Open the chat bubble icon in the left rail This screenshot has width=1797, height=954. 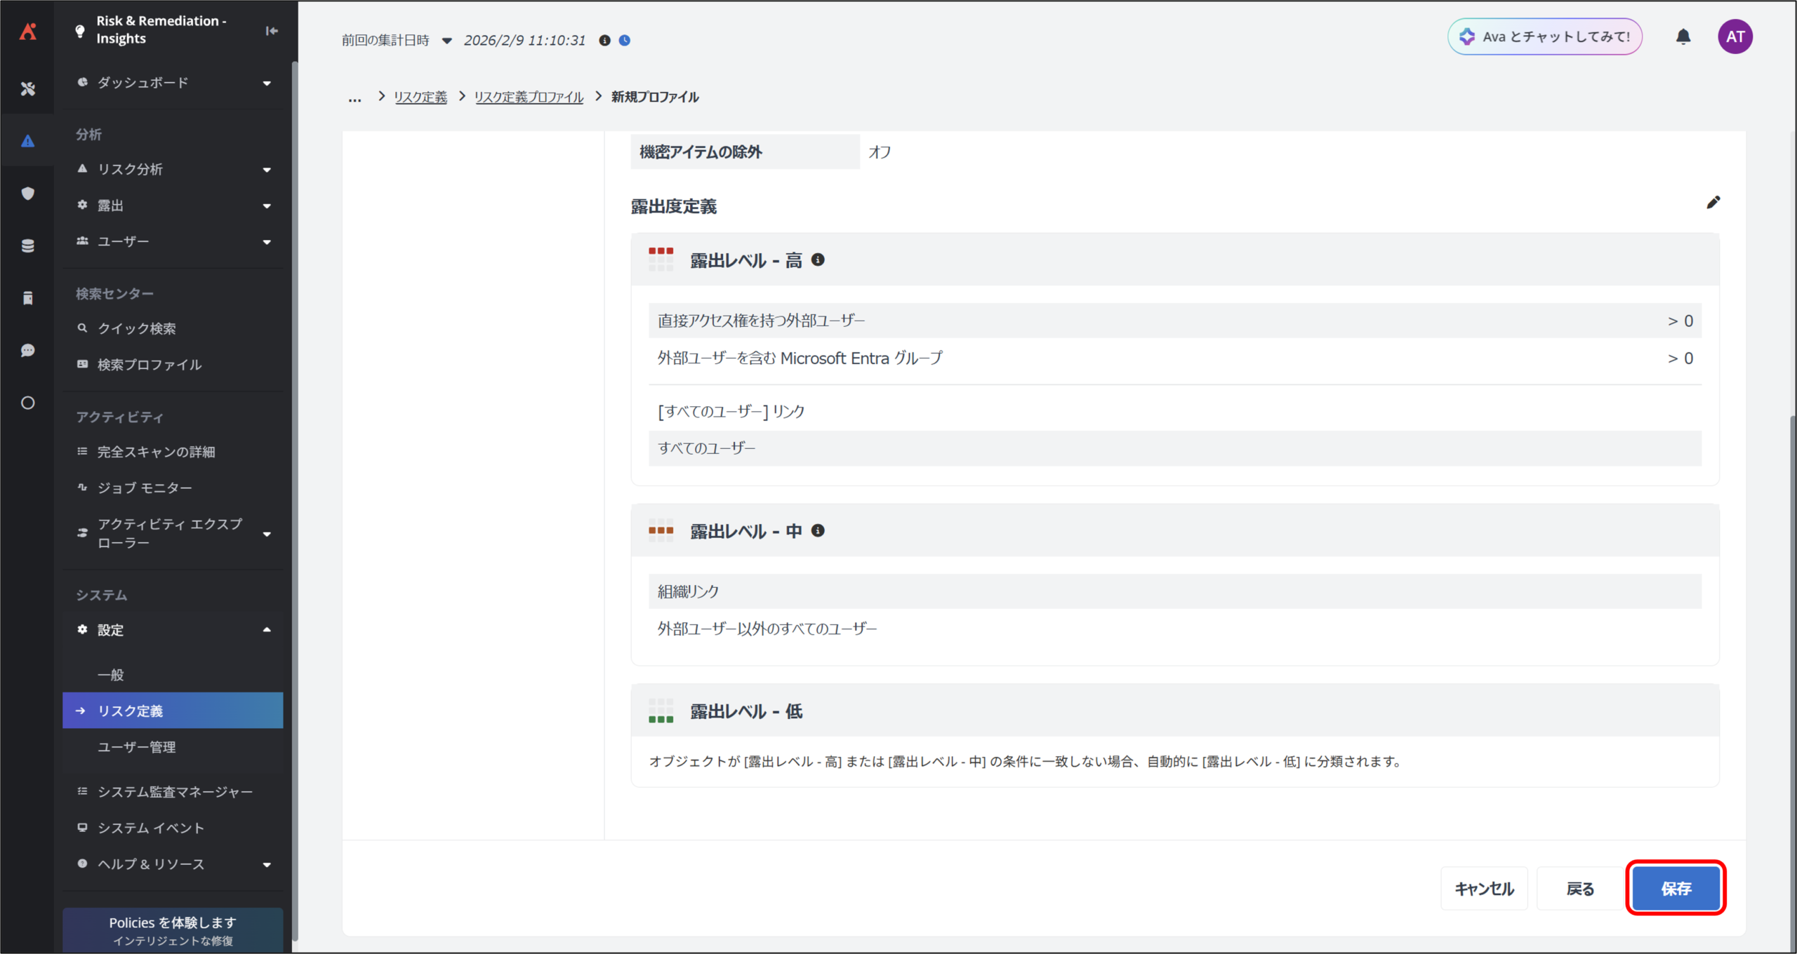[28, 351]
